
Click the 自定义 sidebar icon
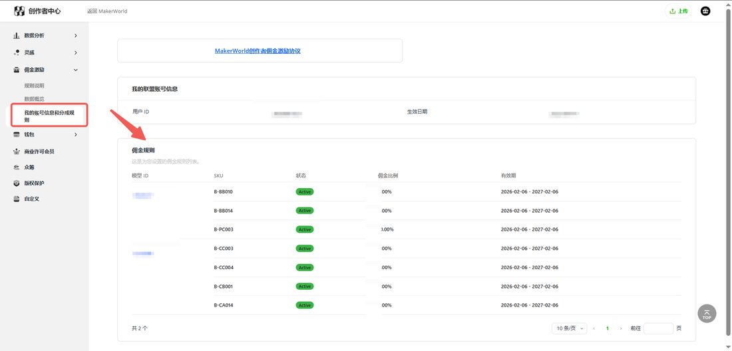[17, 199]
